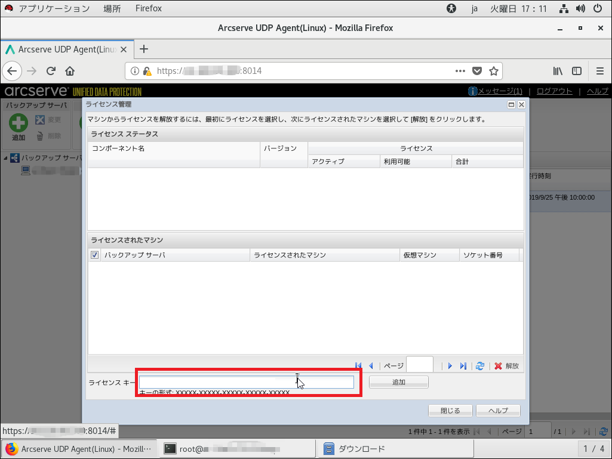Select the server node under バックアップ サーバ
612x459 pixels.
[51, 170]
